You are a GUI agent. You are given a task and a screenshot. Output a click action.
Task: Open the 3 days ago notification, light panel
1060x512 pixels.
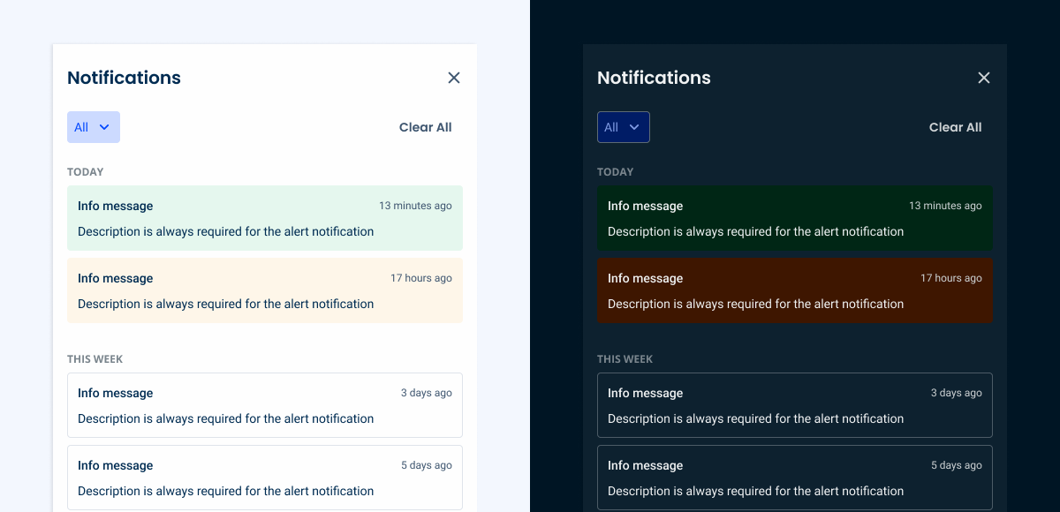pos(265,405)
